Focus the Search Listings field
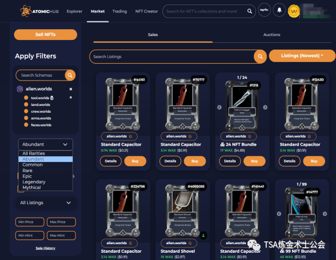Screen dimensions: 336x260 click(172, 56)
